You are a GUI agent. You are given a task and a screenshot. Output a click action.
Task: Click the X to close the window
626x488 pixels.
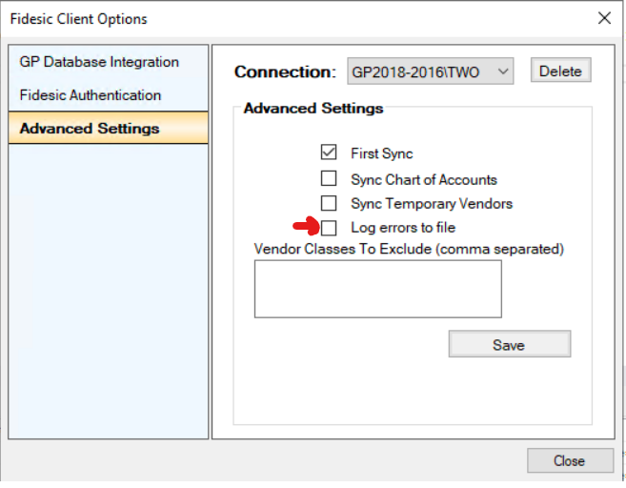coord(604,18)
